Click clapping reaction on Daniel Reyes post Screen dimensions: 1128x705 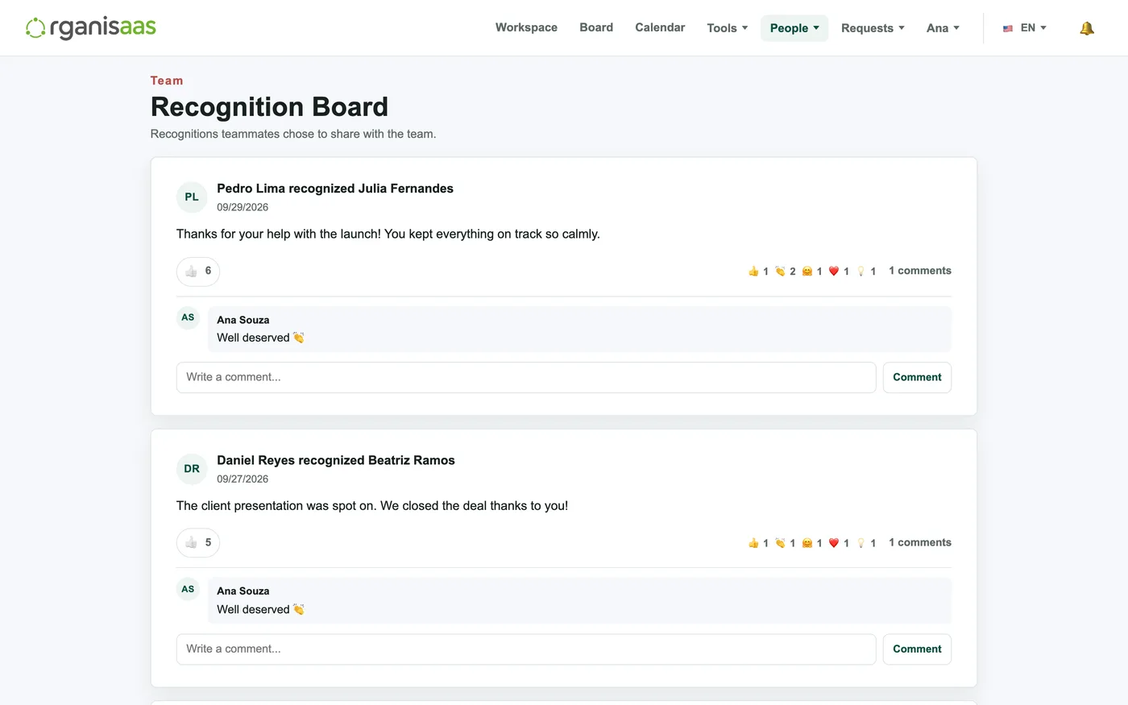786,543
